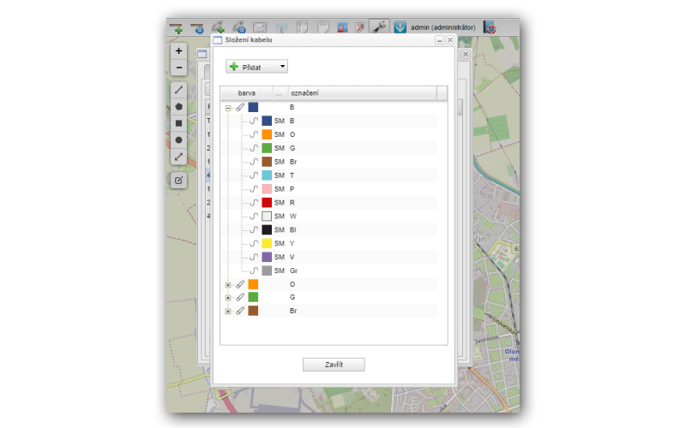Viewport: 686px width, 428px height.
Task: Click the blue download arrow icon
Action: (400, 27)
